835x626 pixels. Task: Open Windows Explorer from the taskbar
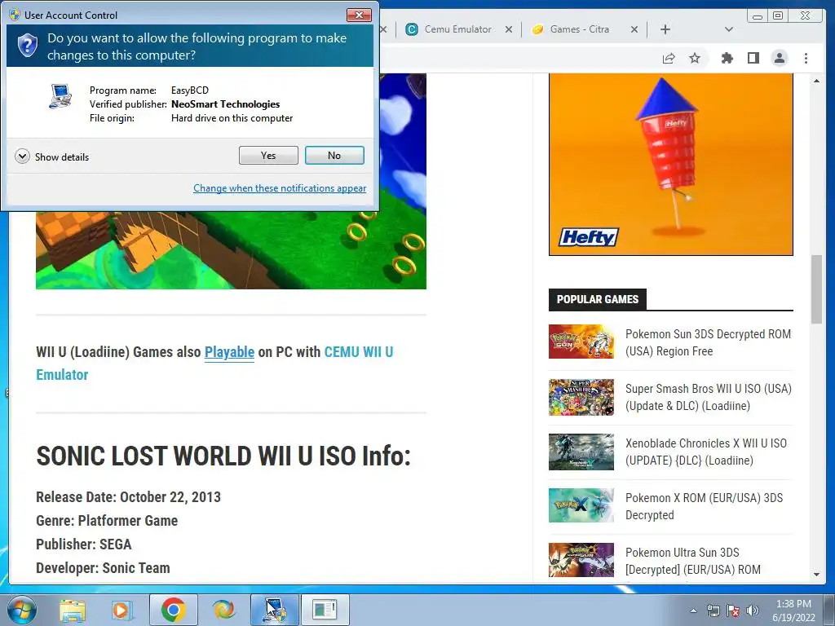73,610
